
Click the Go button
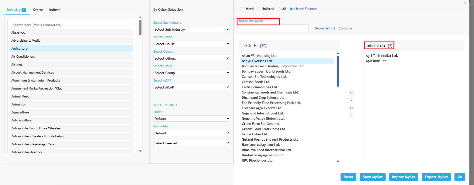tap(460, 177)
